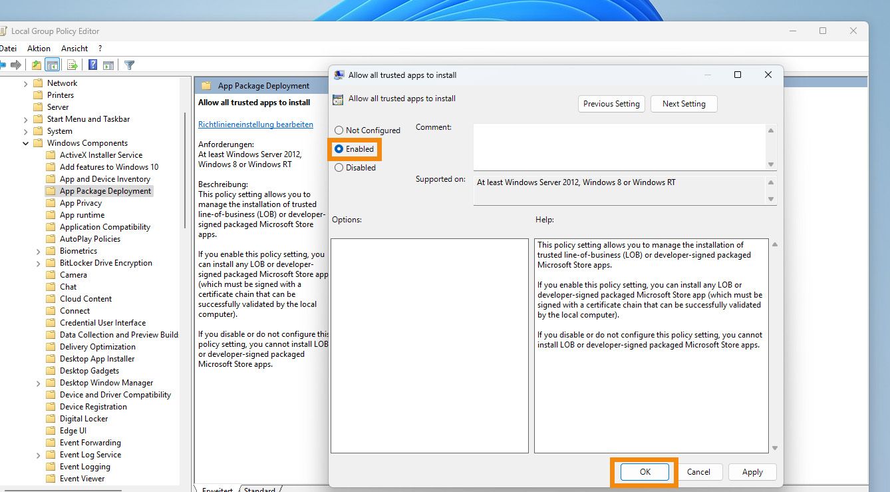Click inside the Comment text field

(620, 147)
